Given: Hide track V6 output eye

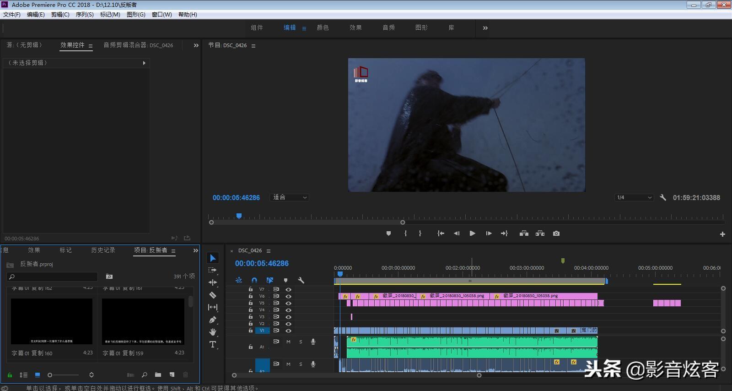Looking at the screenshot, I should (288, 296).
